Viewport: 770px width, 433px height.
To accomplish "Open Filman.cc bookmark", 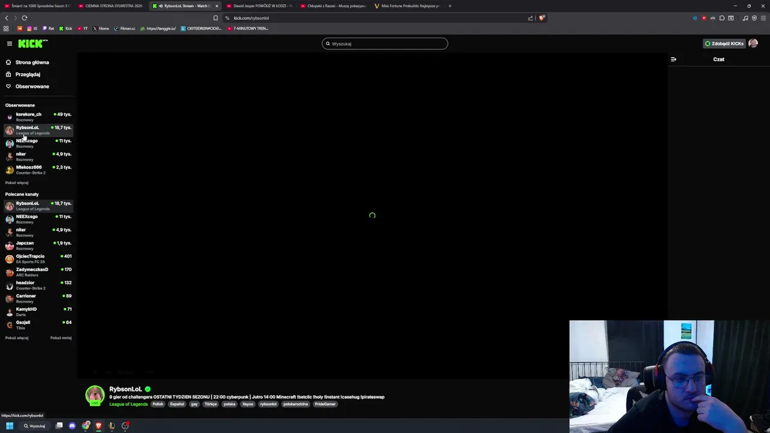I will point(125,28).
